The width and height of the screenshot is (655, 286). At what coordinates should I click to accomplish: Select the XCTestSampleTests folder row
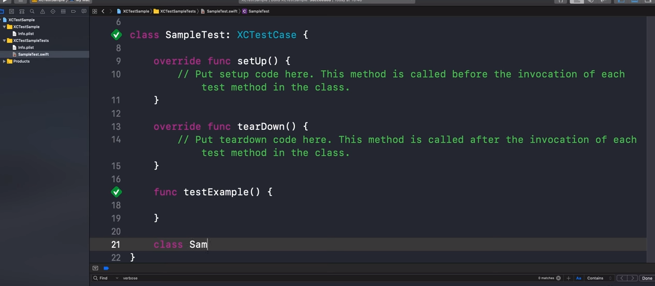(44, 40)
